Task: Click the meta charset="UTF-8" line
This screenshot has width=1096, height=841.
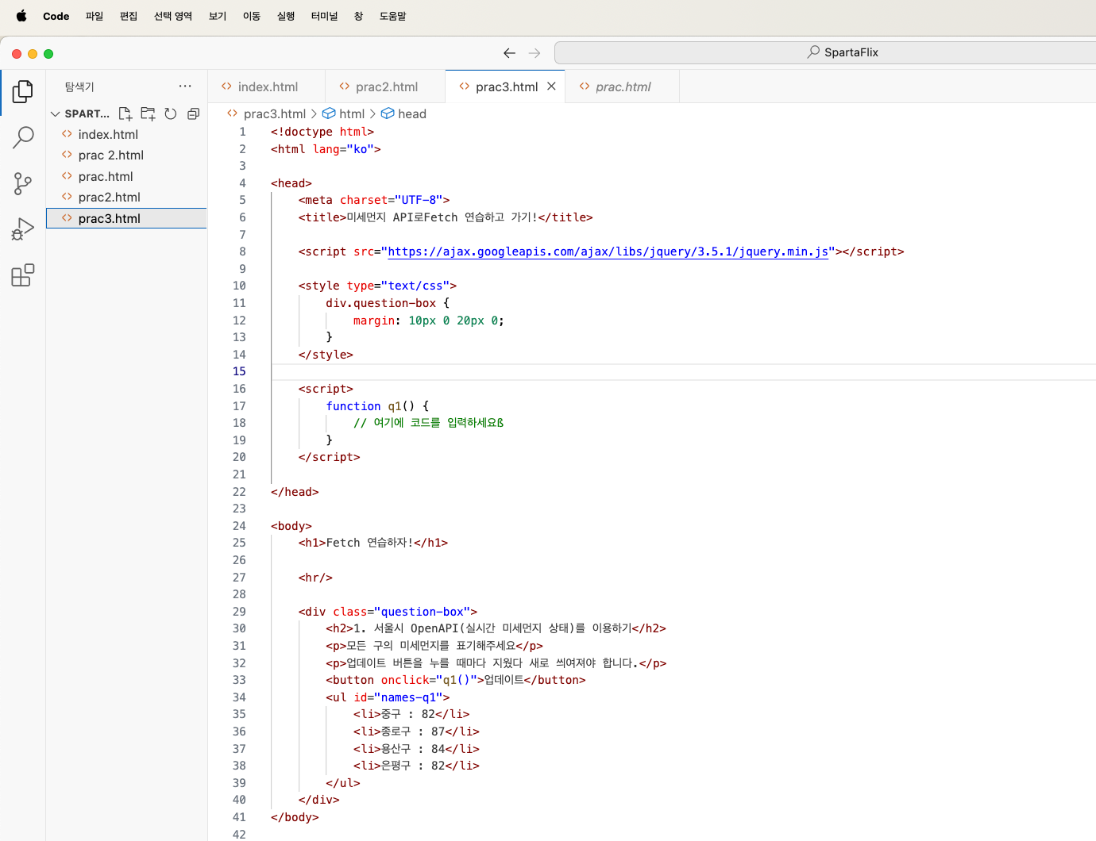Action: point(374,200)
